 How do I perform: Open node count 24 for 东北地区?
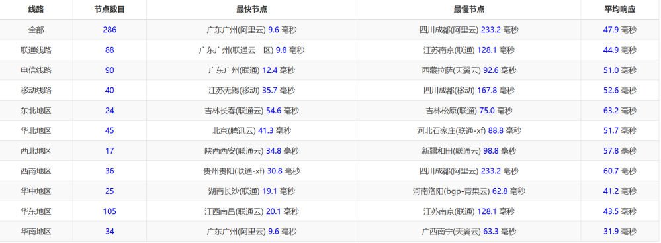point(110,111)
